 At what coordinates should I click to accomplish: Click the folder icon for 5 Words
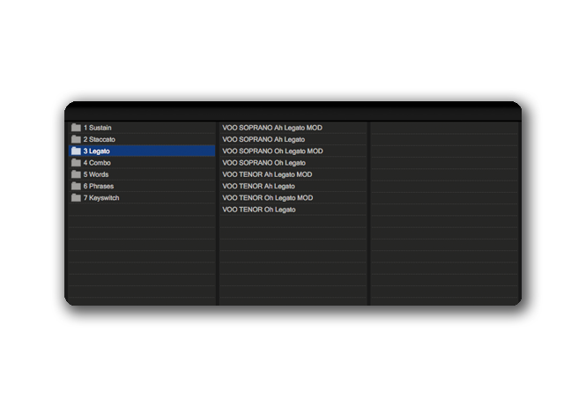pos(76,174)
